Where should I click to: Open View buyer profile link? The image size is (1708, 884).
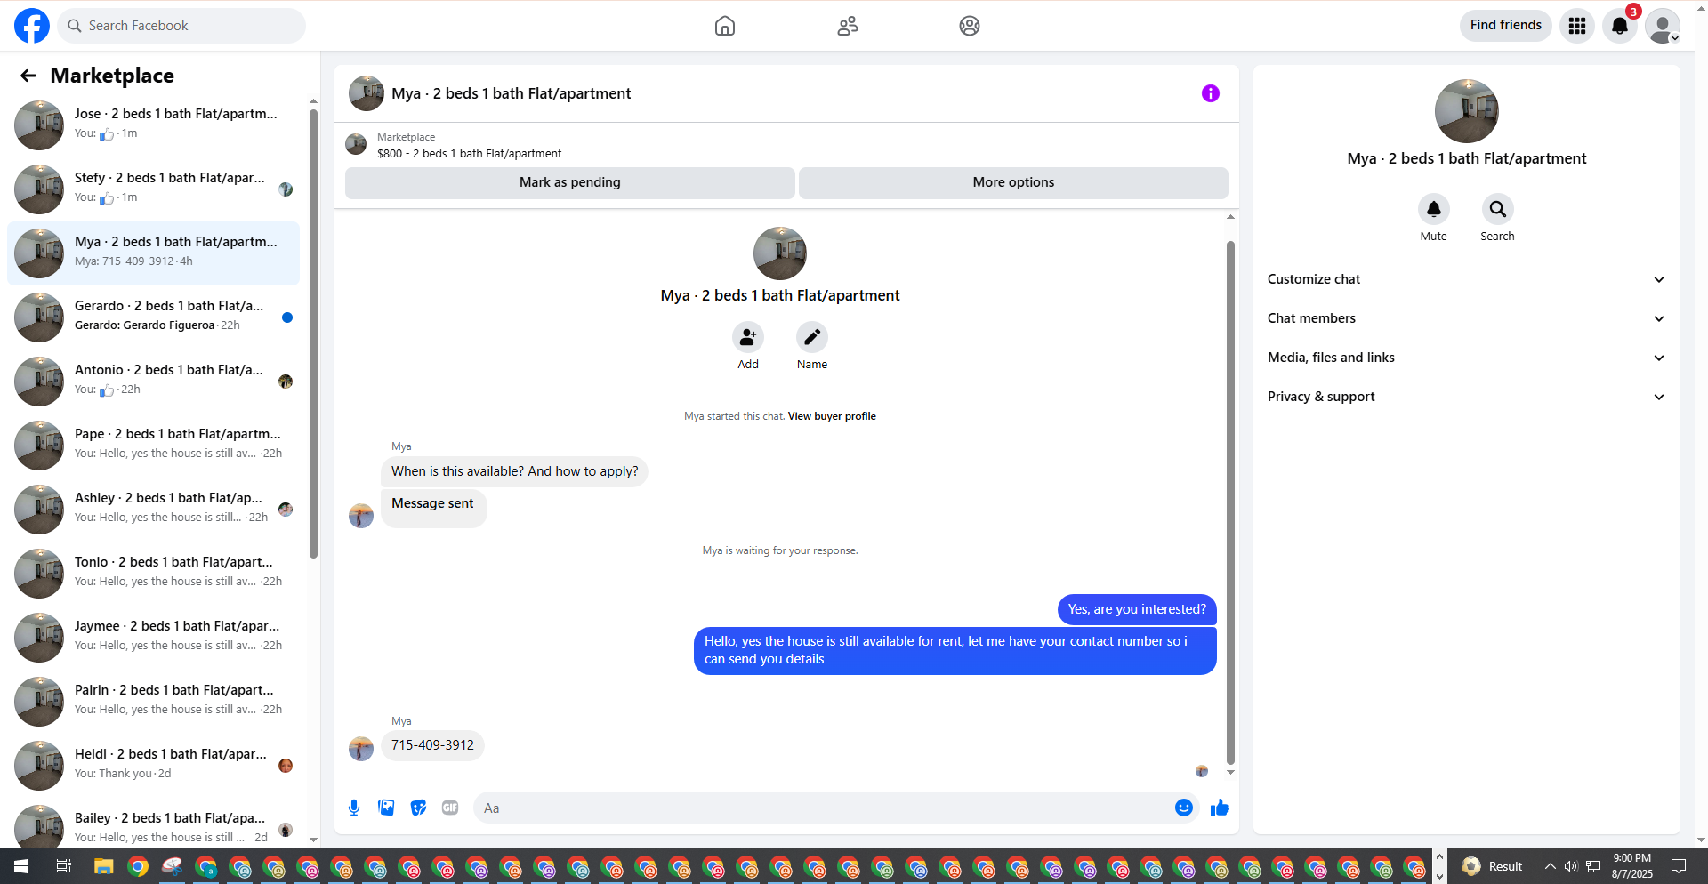[x=832, y=416]
